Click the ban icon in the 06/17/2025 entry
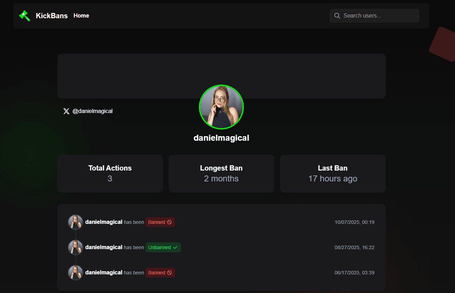The height and width of the screenshot is (293, 455). point(169,273)
